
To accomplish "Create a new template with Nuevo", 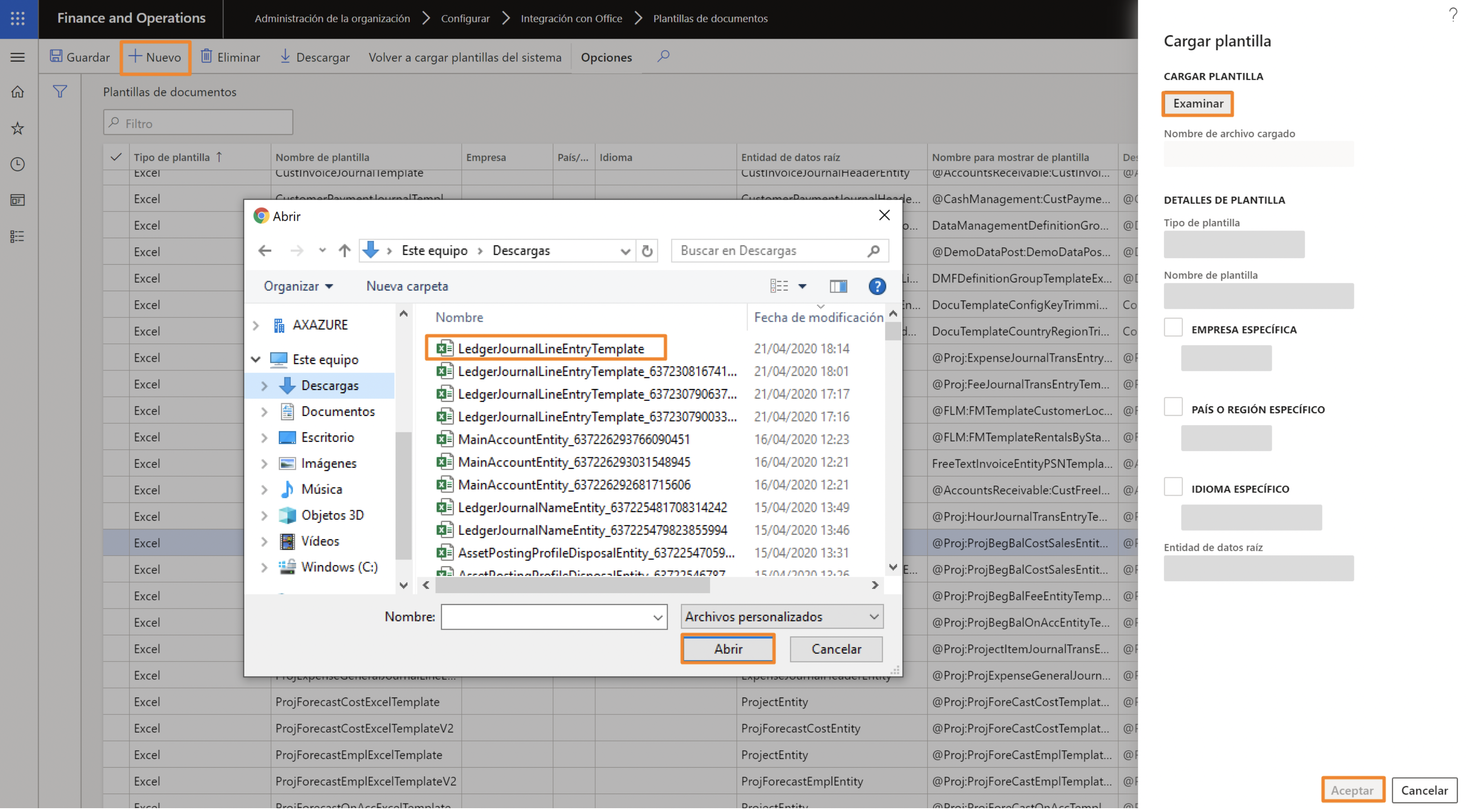I will point(155,57).
